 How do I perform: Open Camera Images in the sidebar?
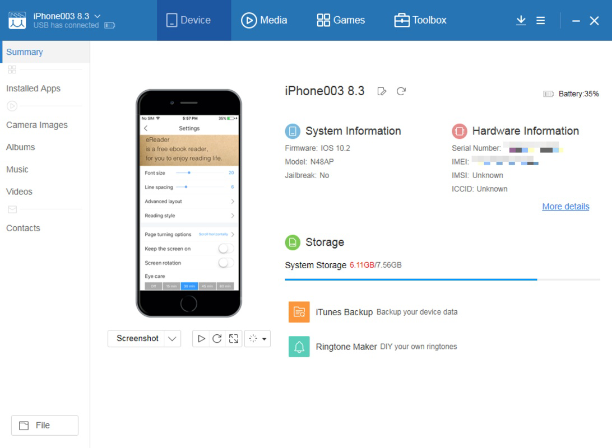[36, 125]
